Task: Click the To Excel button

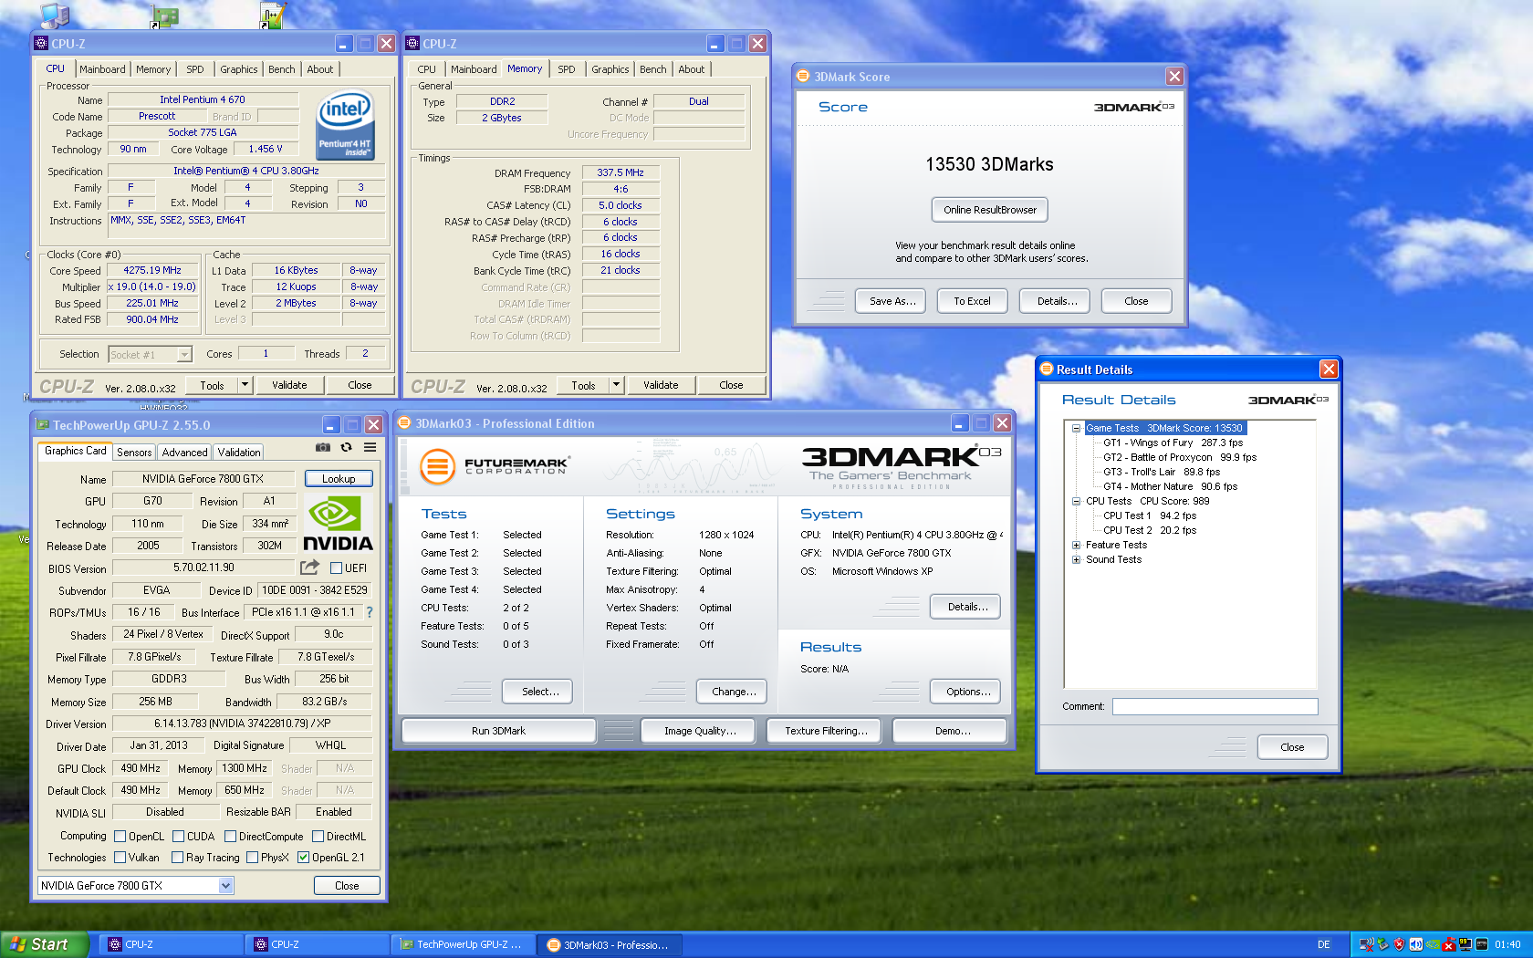Action: (972, 301)
